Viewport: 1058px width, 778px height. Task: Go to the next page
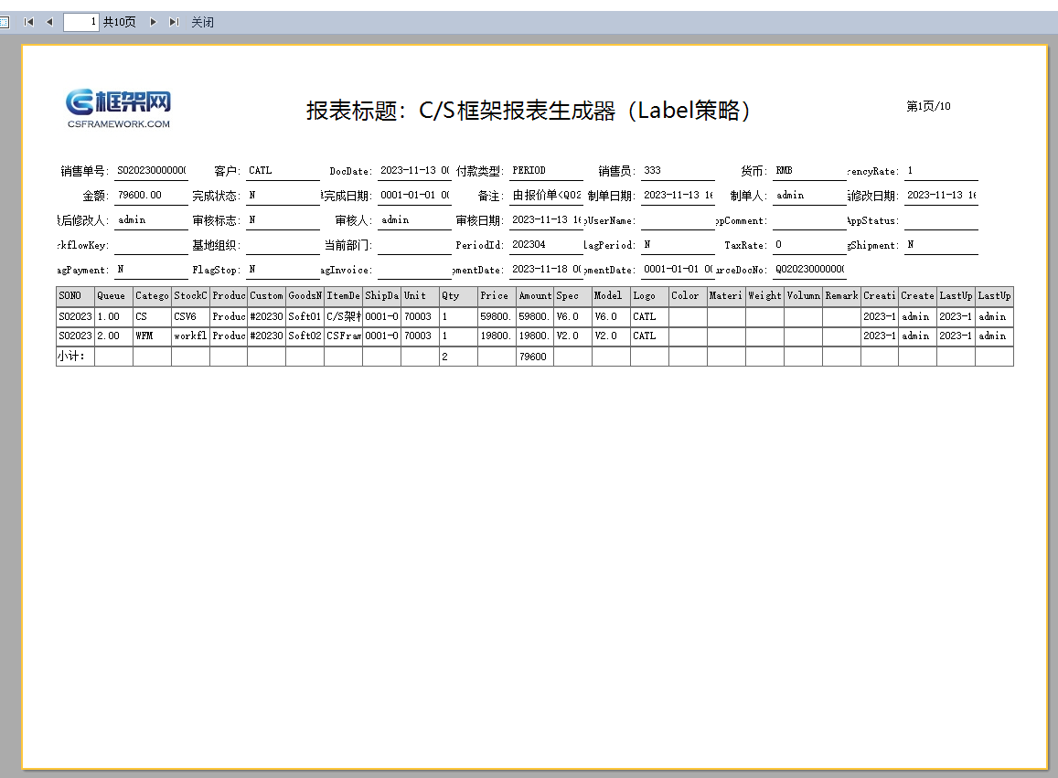(x=153, y=22)
